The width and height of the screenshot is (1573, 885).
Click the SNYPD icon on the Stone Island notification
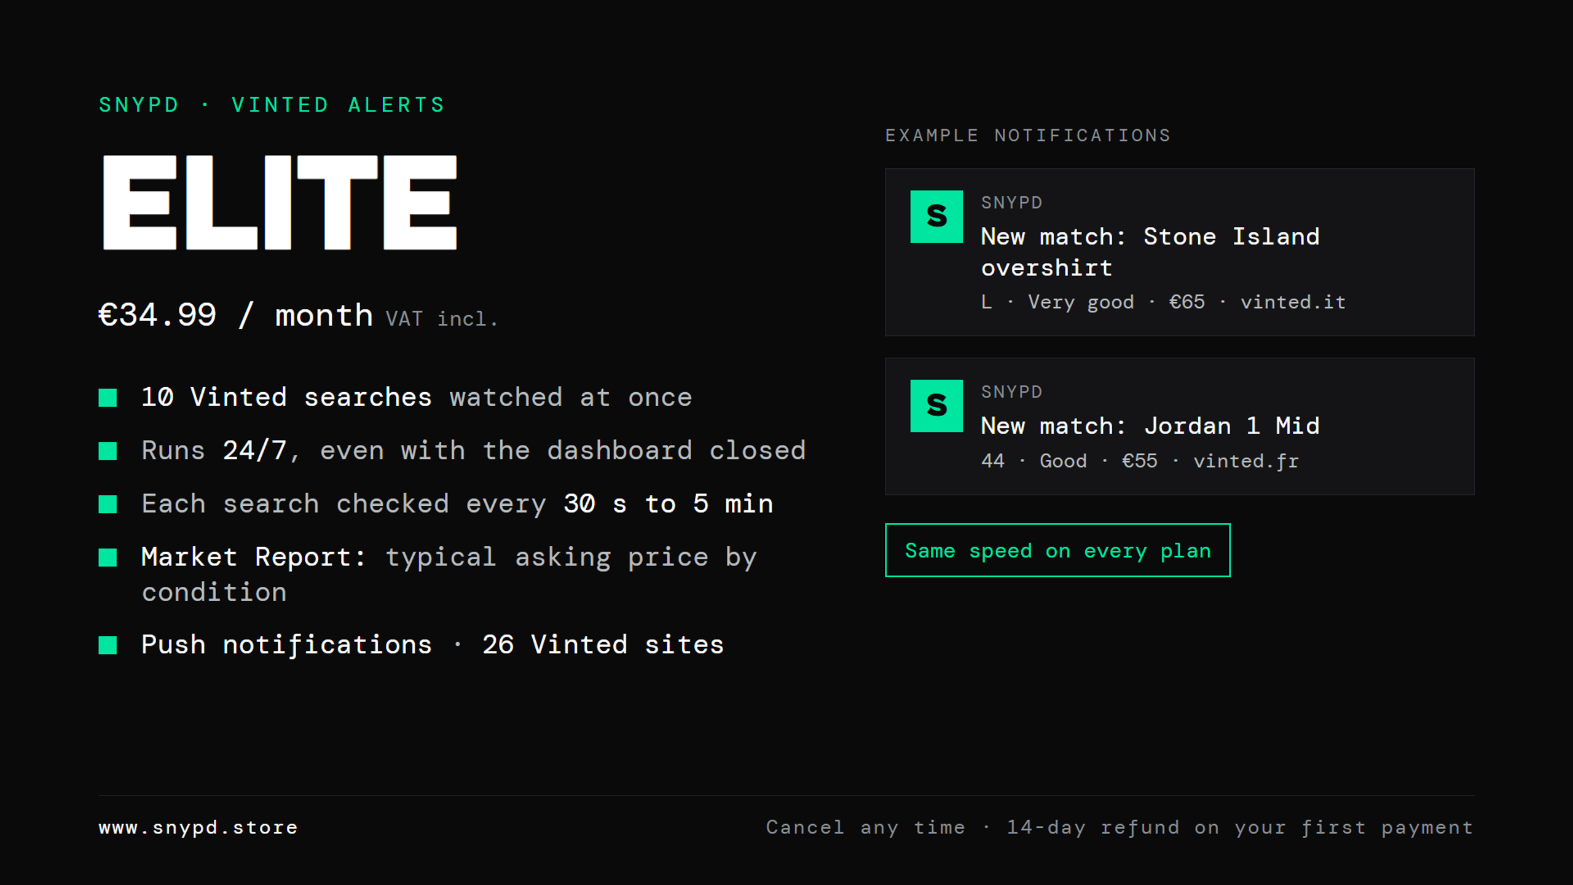[936, 216]
